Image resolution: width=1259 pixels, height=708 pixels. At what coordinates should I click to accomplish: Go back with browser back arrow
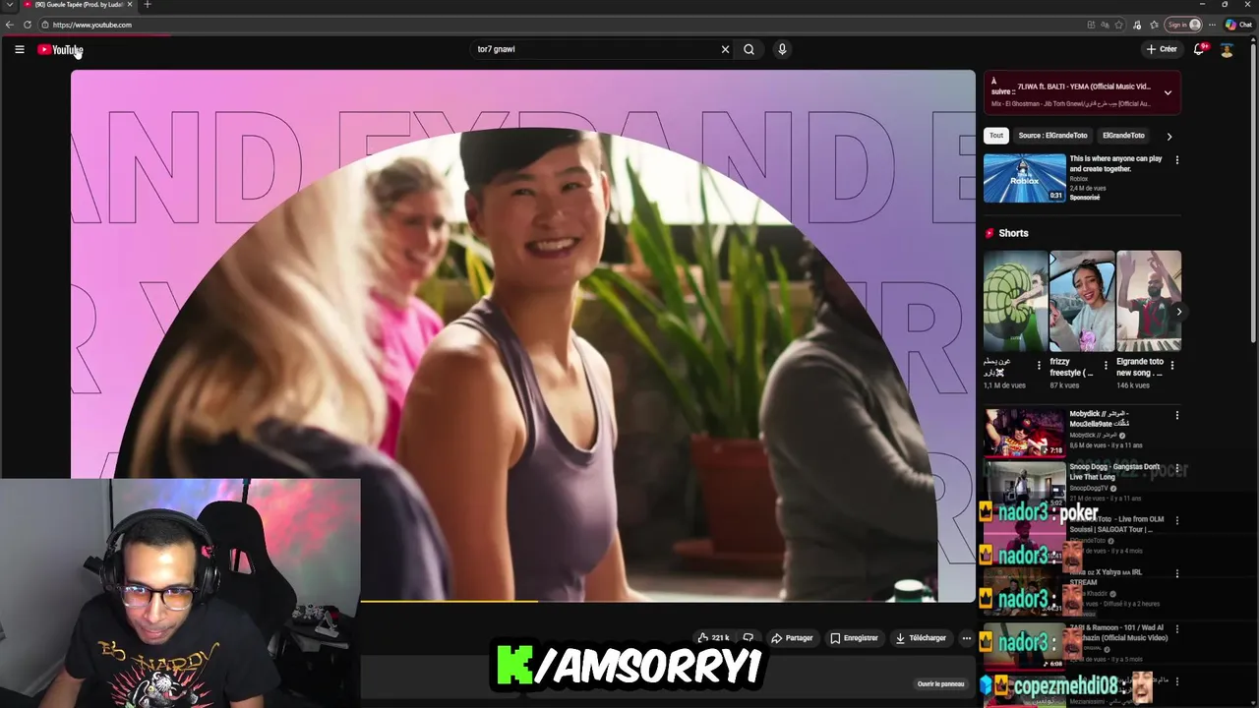click(10, 25)
